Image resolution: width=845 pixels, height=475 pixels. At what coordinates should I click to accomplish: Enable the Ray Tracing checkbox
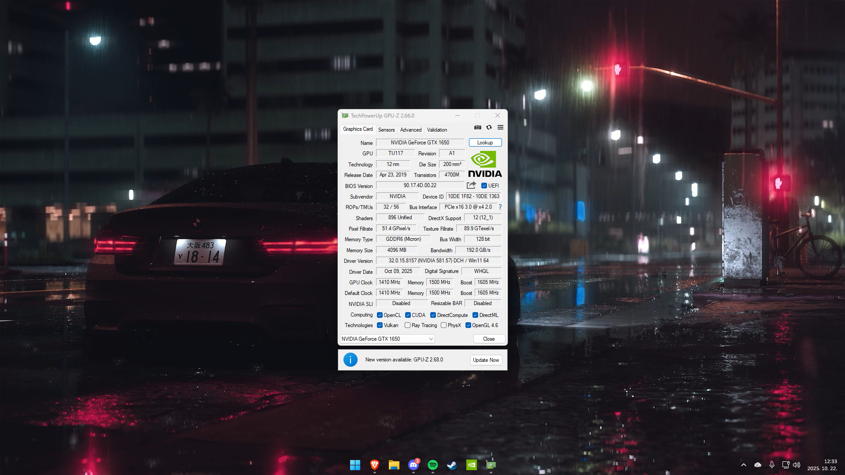click(407, 325)
